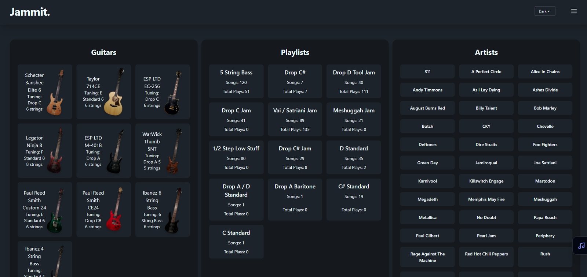Open the Vai / Satriani Jam playlist
587x277 pixels.
point(295,119)
